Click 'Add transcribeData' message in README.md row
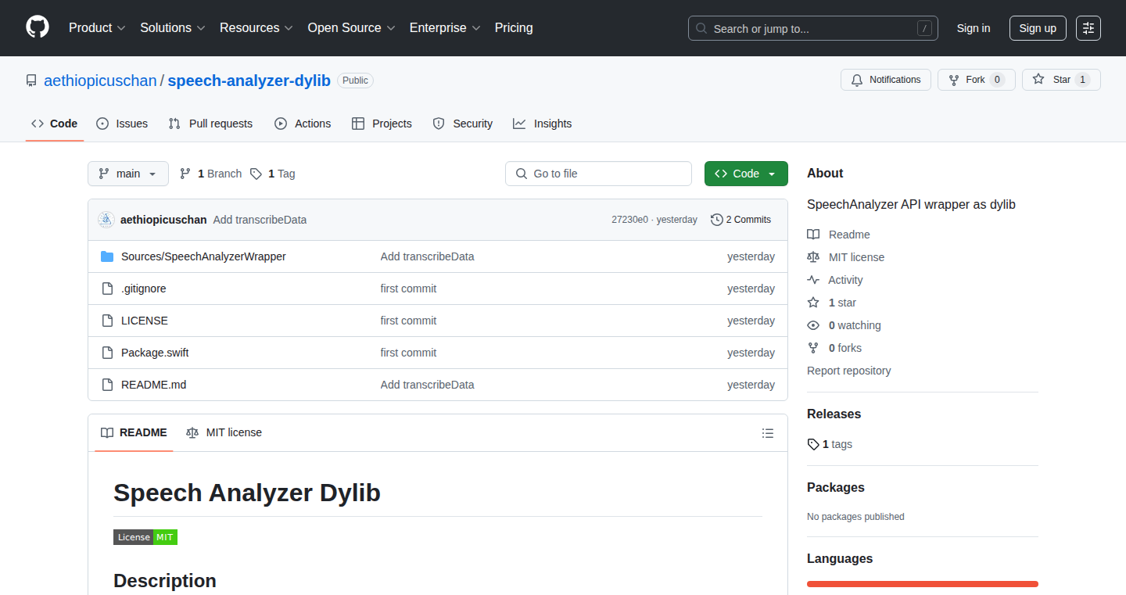 click(x=427, y=385)
